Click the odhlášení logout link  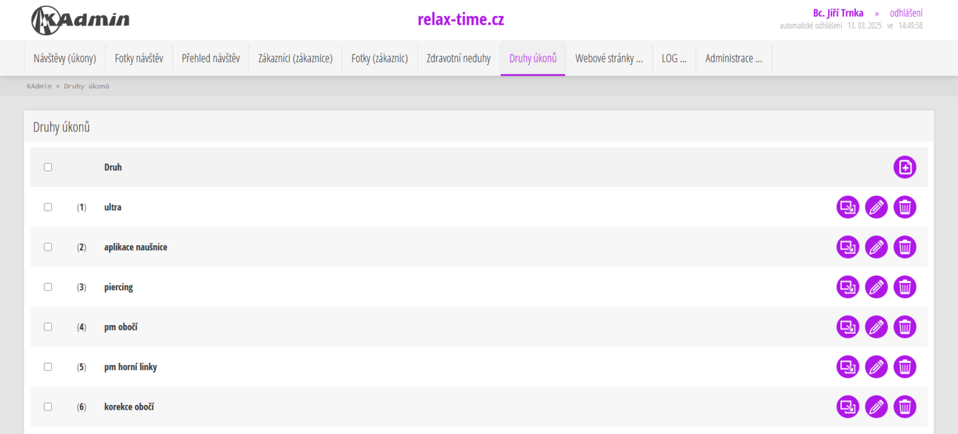click(906, 13)
